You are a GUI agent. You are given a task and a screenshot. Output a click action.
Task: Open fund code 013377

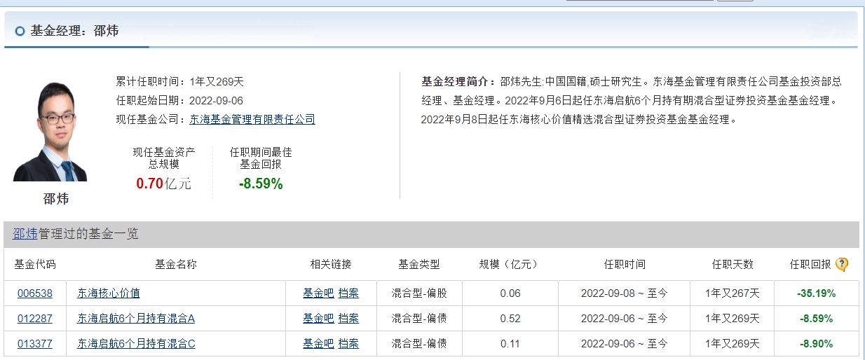click(35, 344)
